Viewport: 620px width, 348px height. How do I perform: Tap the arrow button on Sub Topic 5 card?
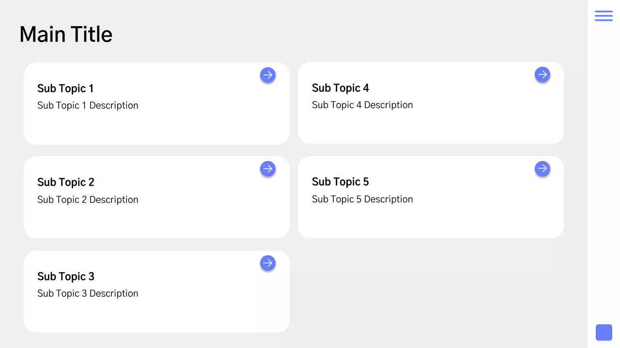pyautogui.click(x=542, y=169)
